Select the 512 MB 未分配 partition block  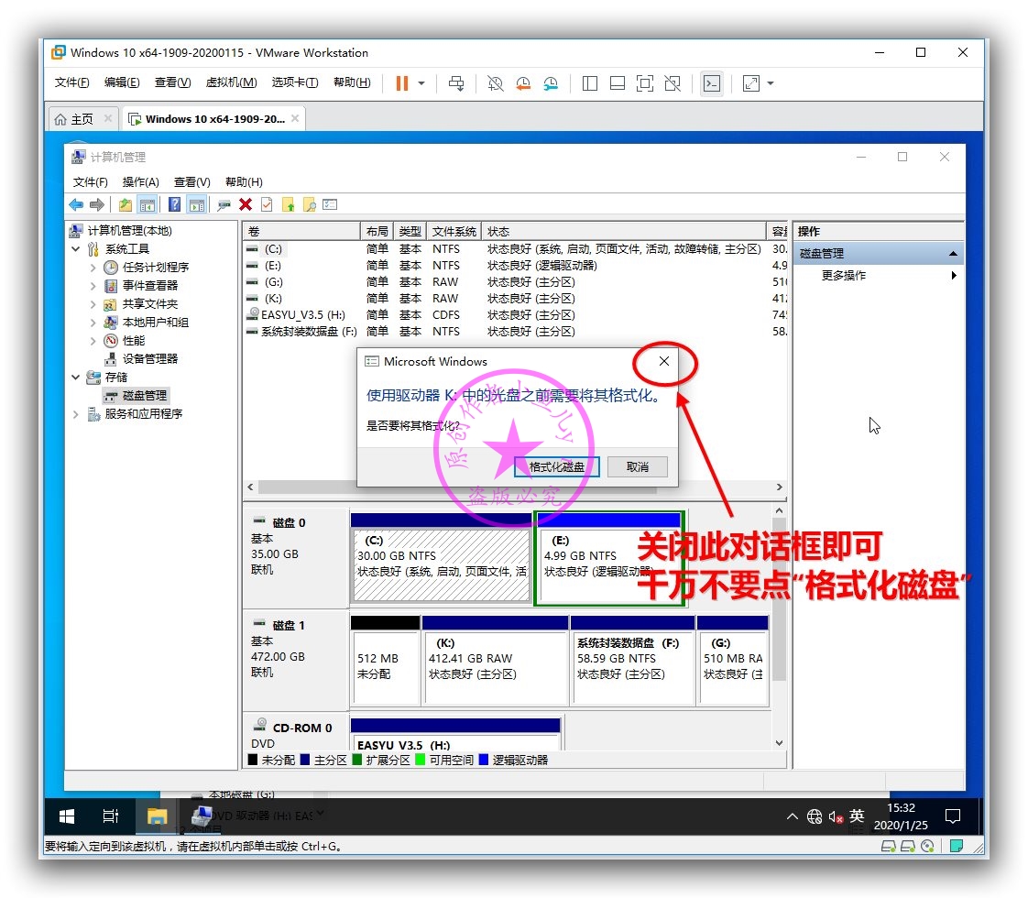(x=386, y=660)
